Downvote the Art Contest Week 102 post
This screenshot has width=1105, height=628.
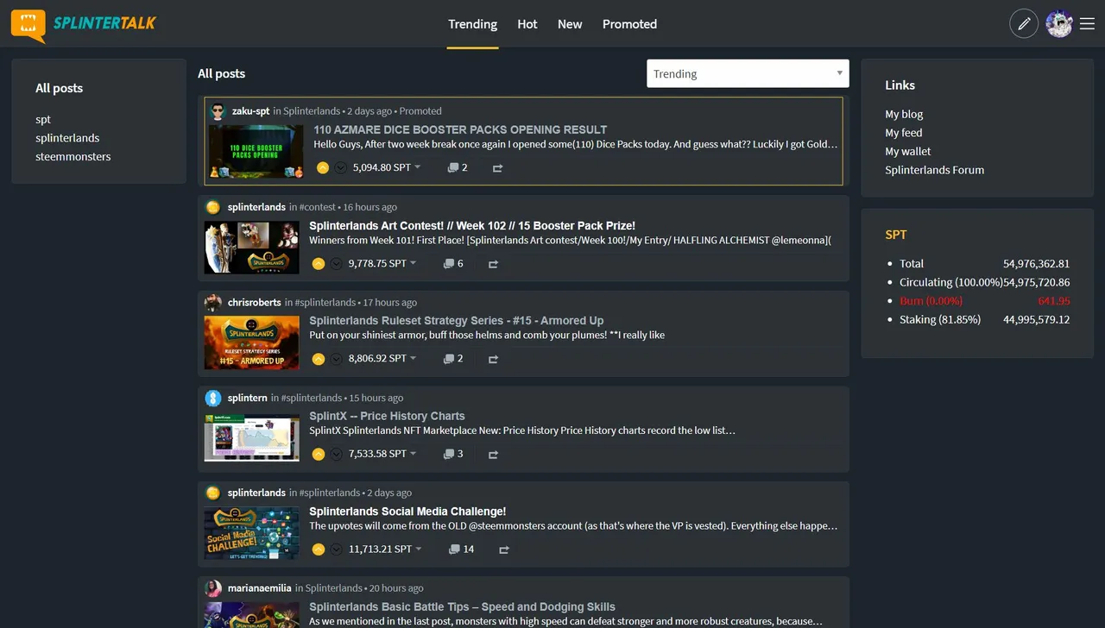coord(337,264)
